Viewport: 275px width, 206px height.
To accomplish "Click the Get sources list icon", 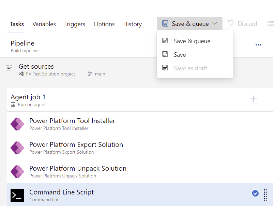I will click(x=10, y=68).
